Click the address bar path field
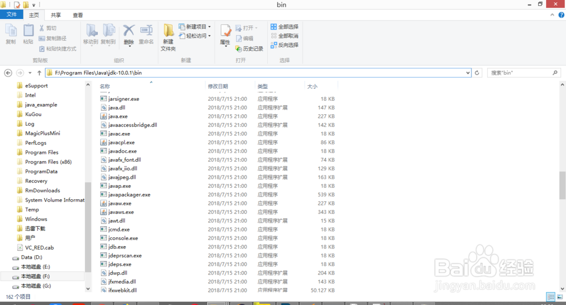The image size is (566, 305). point(258,73)
